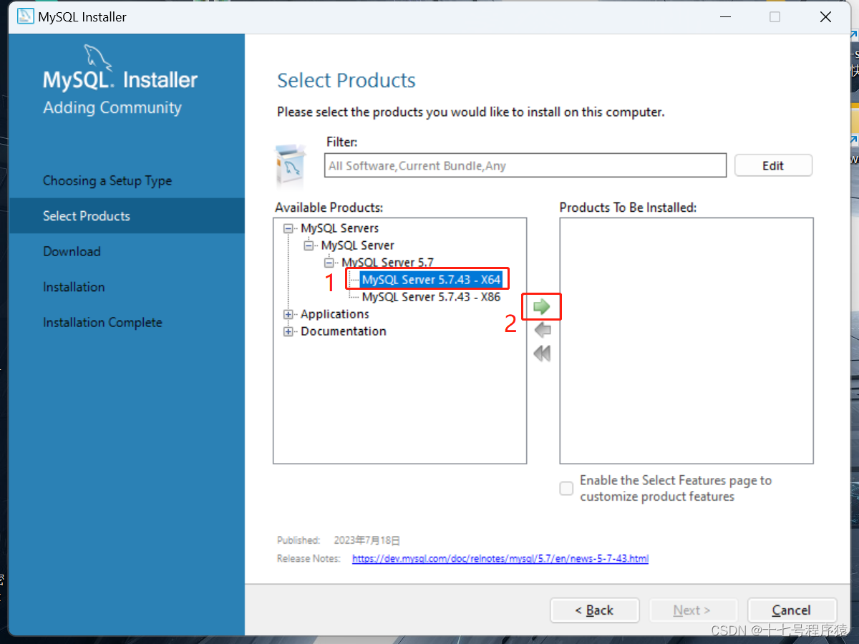Viewport: 859px width, 644px height.
Task: Collapse the MySQL Server 5.7 node
Action: [329, 263]
